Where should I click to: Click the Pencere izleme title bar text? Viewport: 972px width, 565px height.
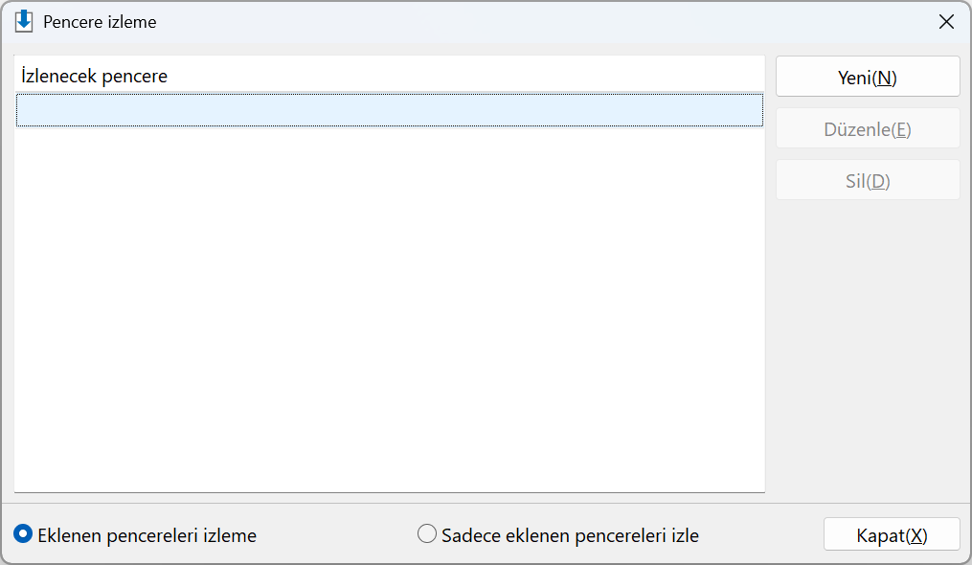(100, 22)
